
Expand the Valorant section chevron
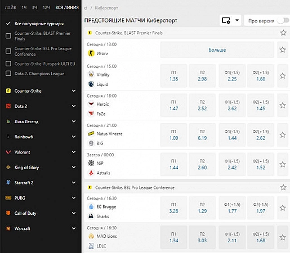74,152
